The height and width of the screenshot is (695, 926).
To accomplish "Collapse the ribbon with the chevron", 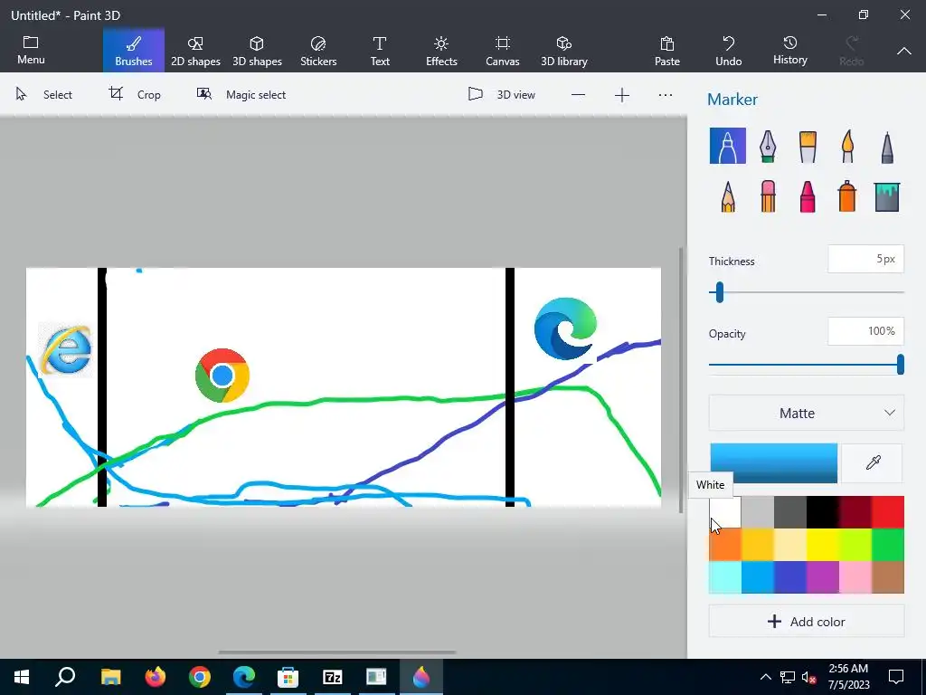I will pyautogui.click(x=903, y=52).
